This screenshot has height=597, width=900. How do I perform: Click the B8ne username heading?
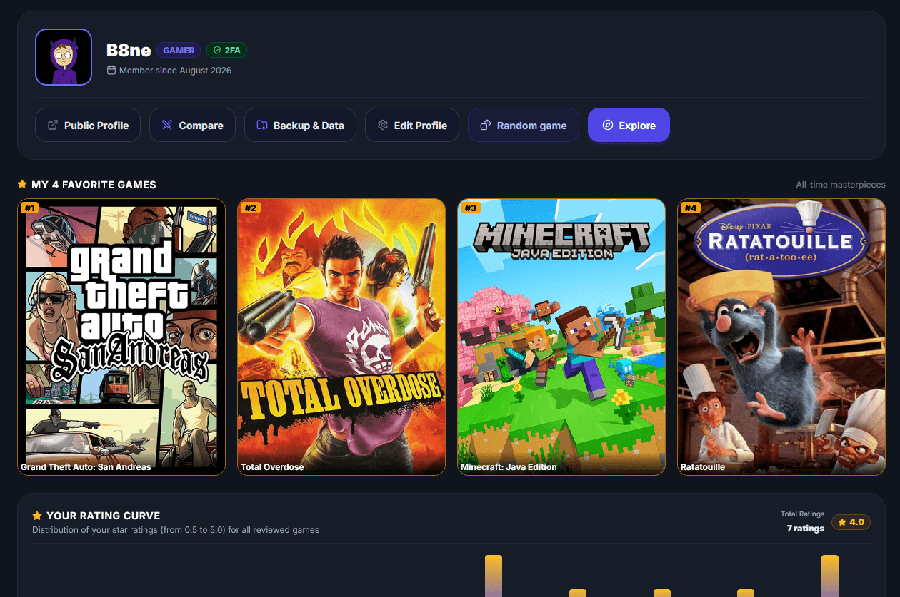tap(129, 50)
